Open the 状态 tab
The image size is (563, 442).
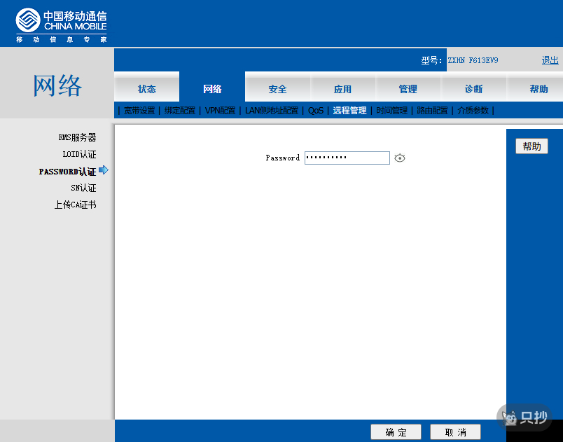146,89
